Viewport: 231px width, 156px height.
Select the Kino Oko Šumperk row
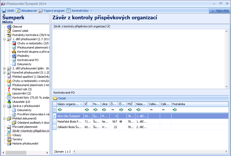pos(141,116)
